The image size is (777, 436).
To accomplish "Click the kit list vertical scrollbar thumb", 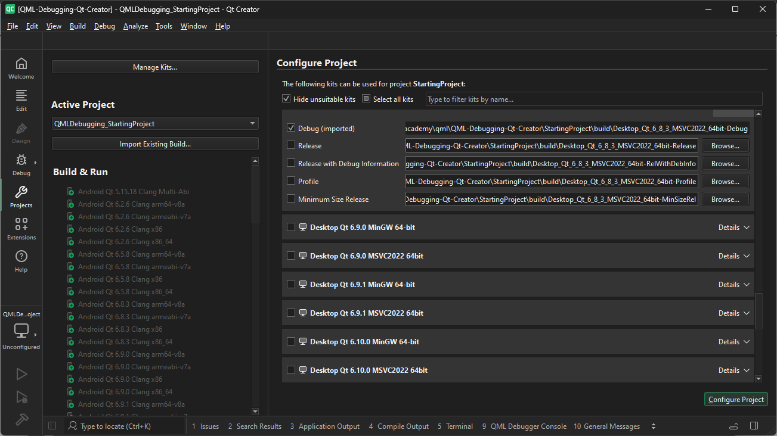I will pyautogui.click(x=759, y=311).
